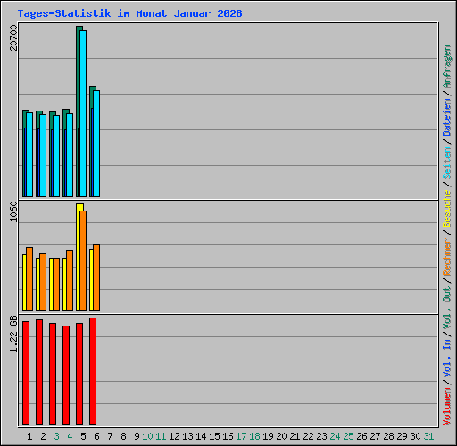This screenshot has width=457, height=446.
Task: Select the red 'Volumen' legend label
Action: [x=447, y=406]
